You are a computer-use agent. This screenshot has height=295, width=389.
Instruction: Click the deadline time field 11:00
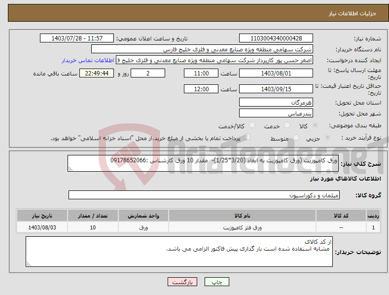pos(201,73)
